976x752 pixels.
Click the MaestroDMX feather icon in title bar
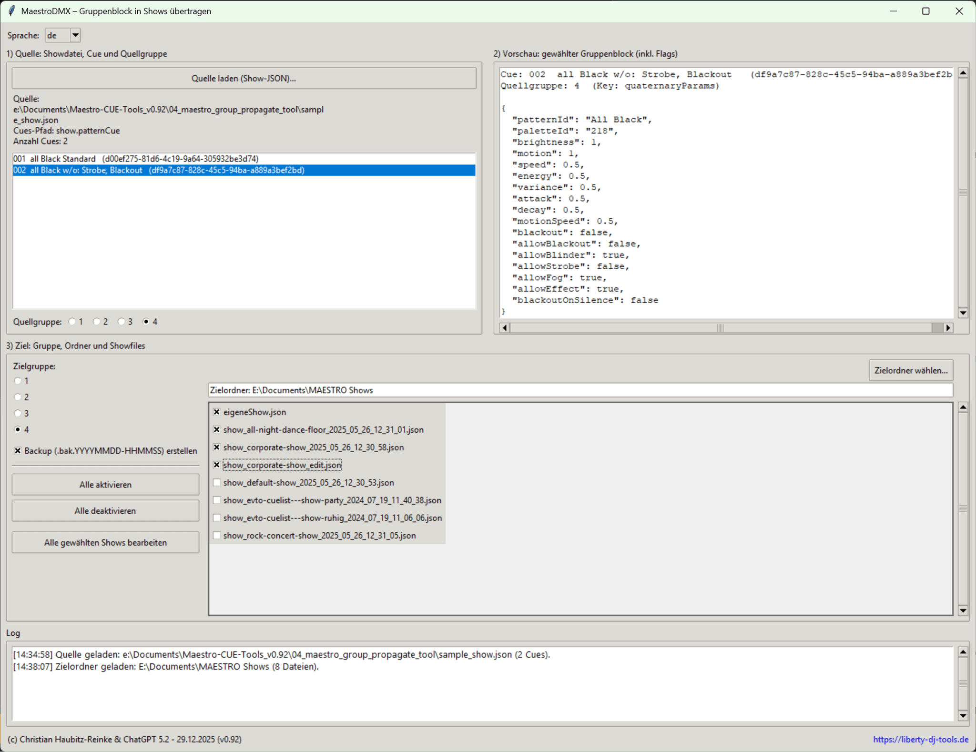[11, 11]
